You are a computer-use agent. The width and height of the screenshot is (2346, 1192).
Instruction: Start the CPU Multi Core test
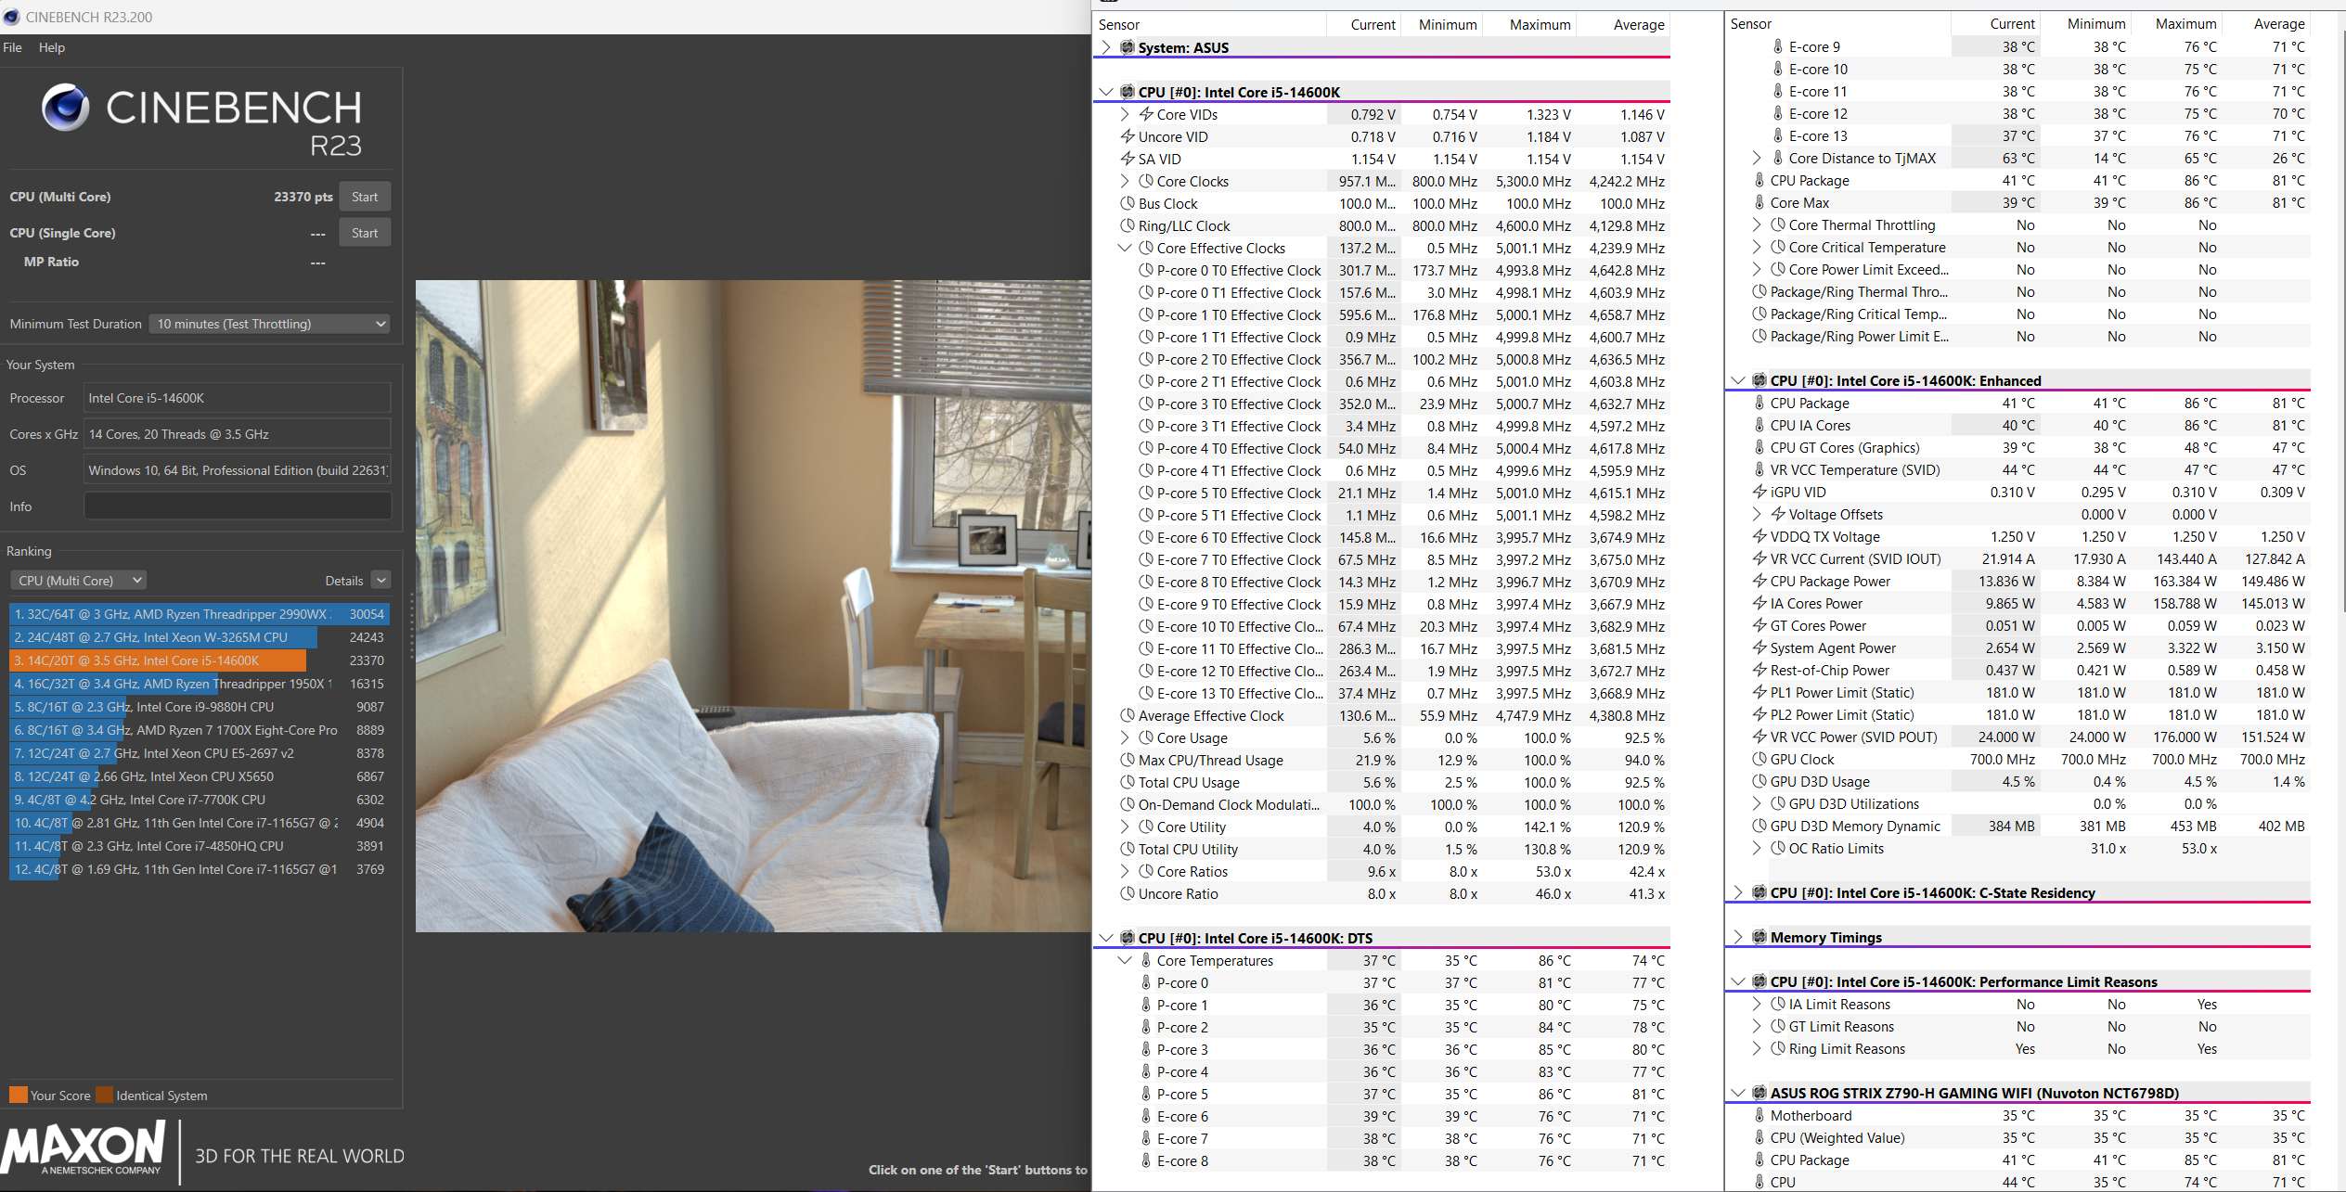click(x=365, y=197)
